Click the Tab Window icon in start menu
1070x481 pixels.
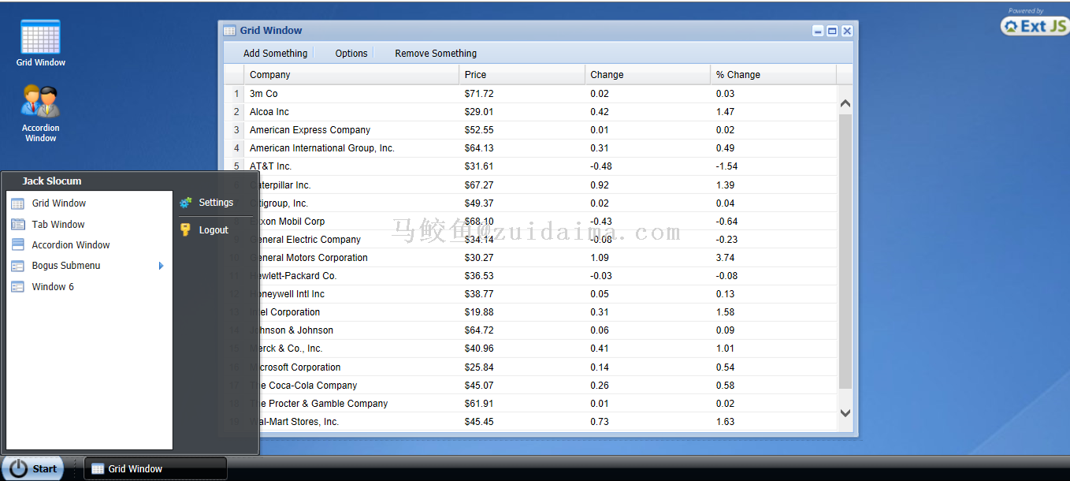point(17,224)
